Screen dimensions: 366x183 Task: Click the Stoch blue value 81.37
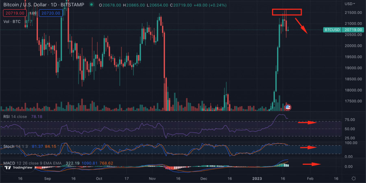click(x=37, y=146)
